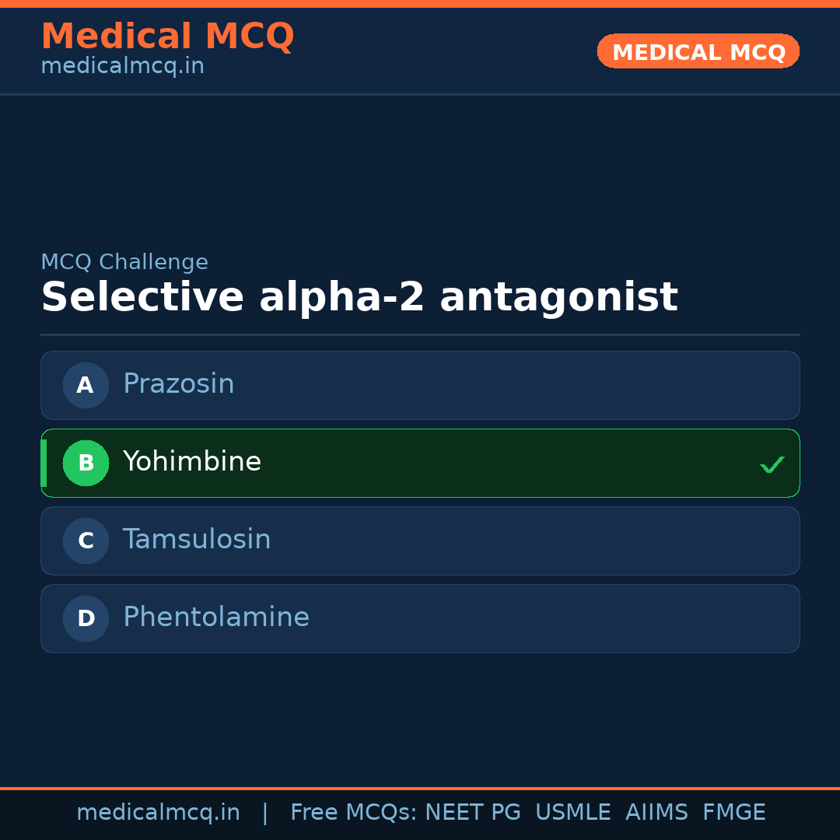840x840 pixels.
Task: Click the Medical MCQ logo text
Action: [x=168, y=36]
